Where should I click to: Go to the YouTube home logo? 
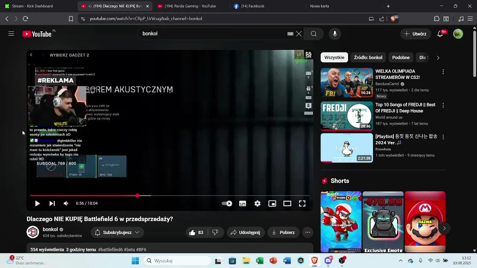[37, 34]
